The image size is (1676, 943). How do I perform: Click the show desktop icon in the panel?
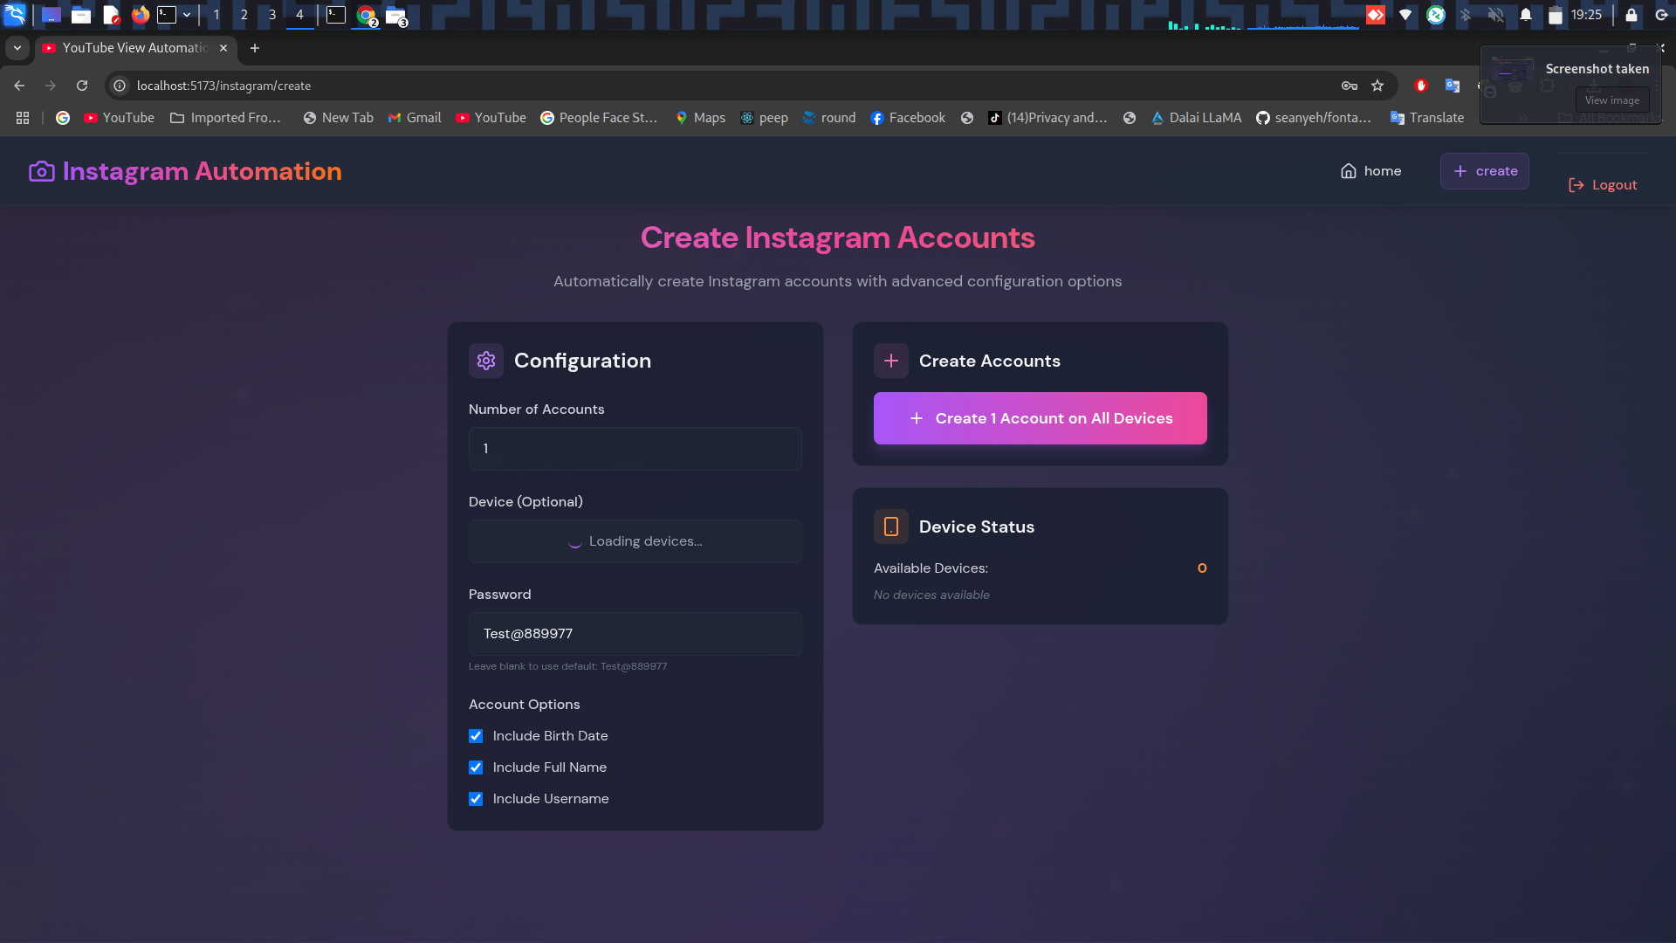click(x=52, y=15)
